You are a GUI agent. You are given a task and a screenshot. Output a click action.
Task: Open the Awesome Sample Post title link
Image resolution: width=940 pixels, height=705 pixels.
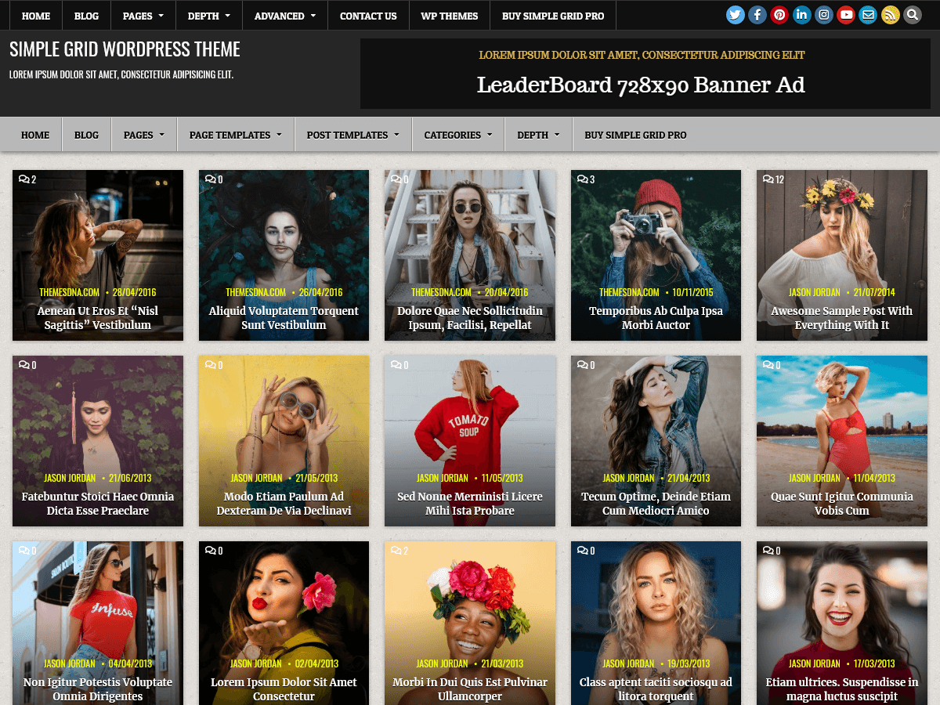(x=841, y=316)
